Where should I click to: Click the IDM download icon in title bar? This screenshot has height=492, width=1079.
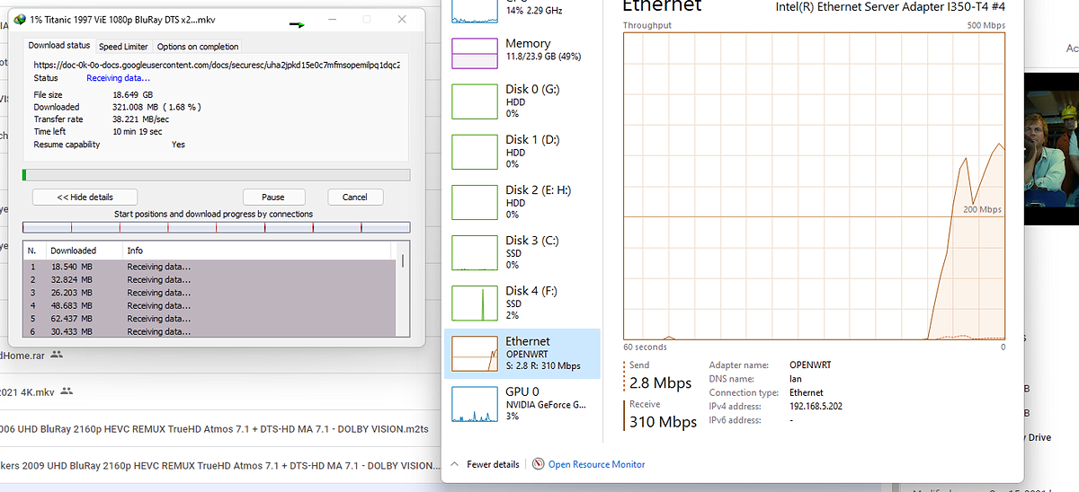(x=19, y=20)
